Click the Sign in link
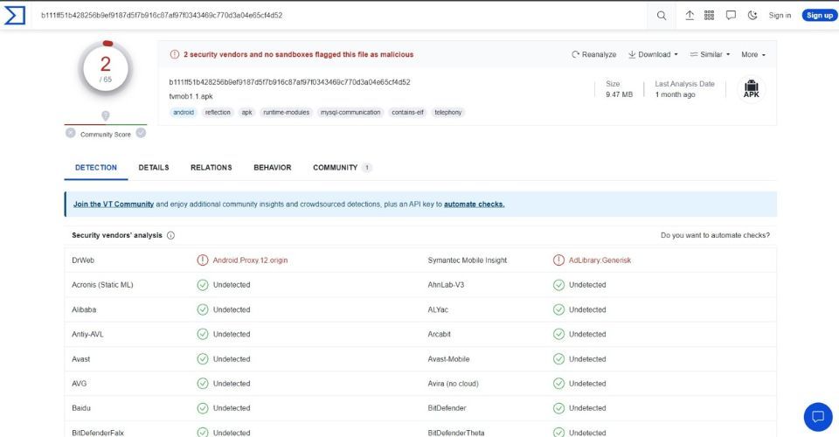 (x=780, y=16)
